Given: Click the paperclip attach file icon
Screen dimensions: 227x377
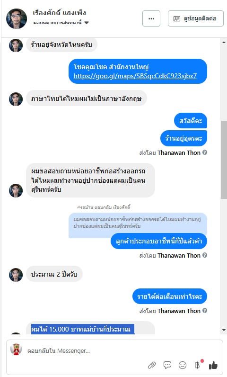Looking at the screenshot, I should click(x=152, y=366).
